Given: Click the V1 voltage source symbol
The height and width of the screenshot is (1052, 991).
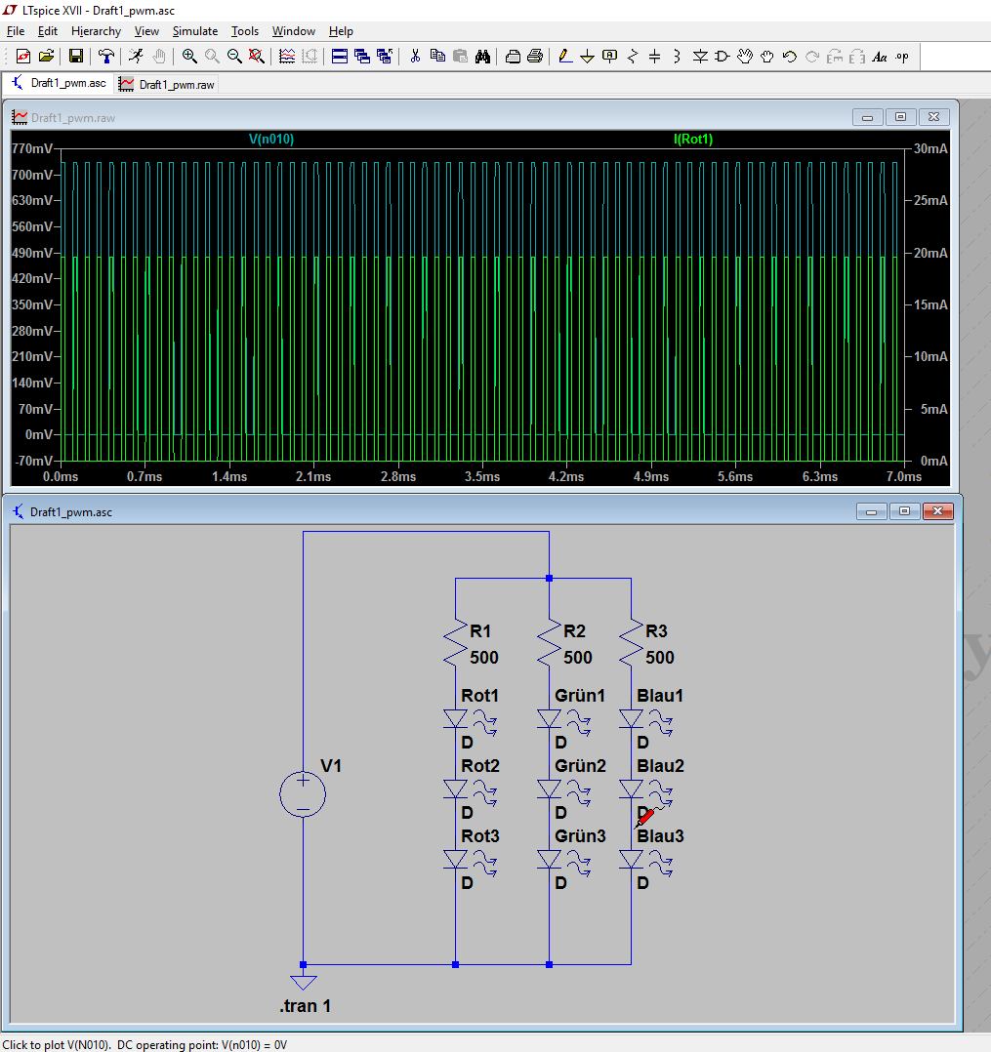Looking at the screenshot, I should 303,794.
